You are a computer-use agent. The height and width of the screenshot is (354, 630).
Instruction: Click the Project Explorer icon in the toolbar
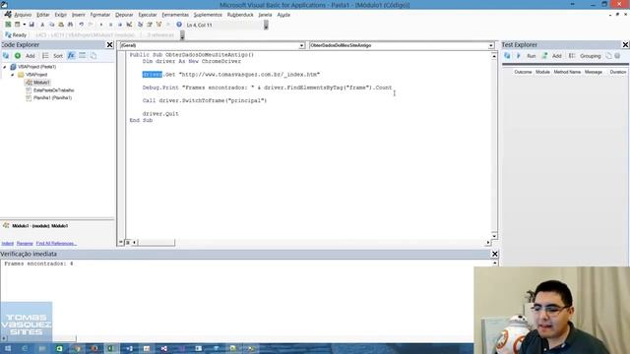click(x=140, y=25)
